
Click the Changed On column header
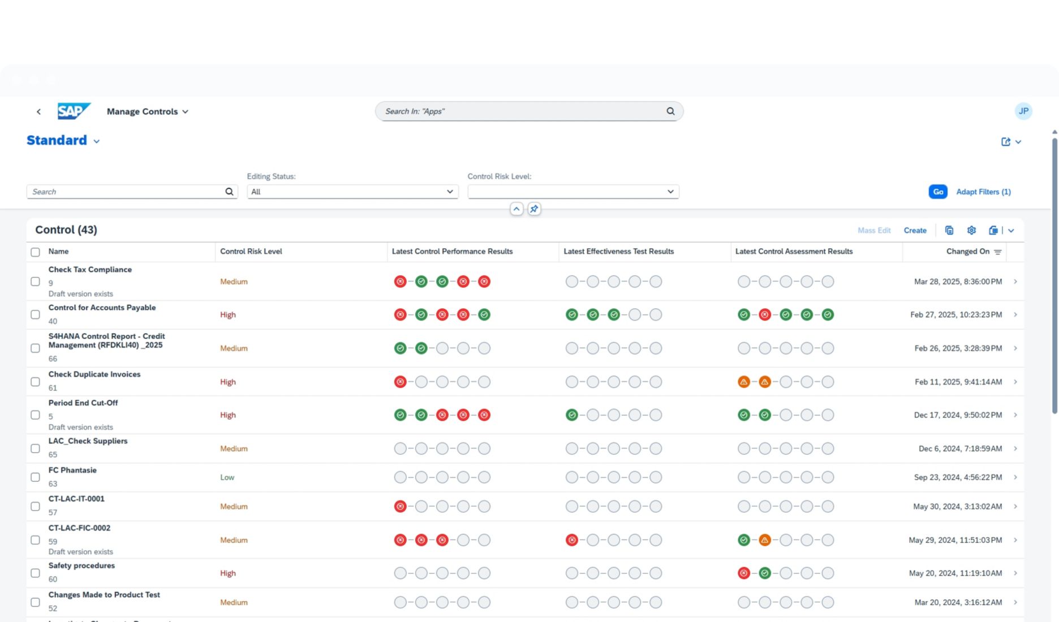coord(967,252)
